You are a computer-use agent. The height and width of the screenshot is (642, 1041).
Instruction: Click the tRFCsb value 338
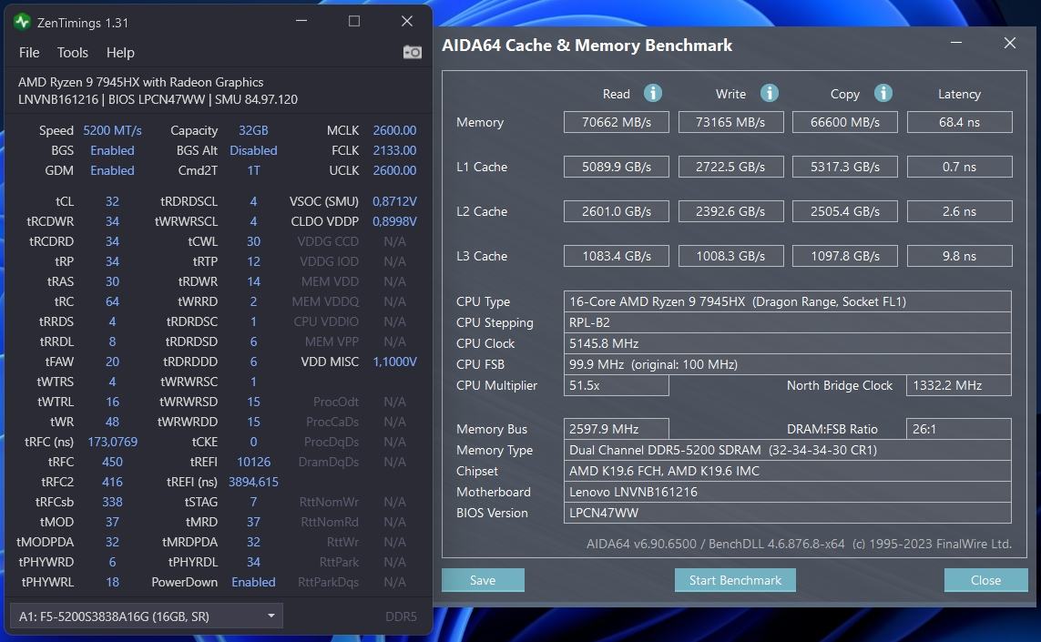pyautogui.click(x=112, y=502)
